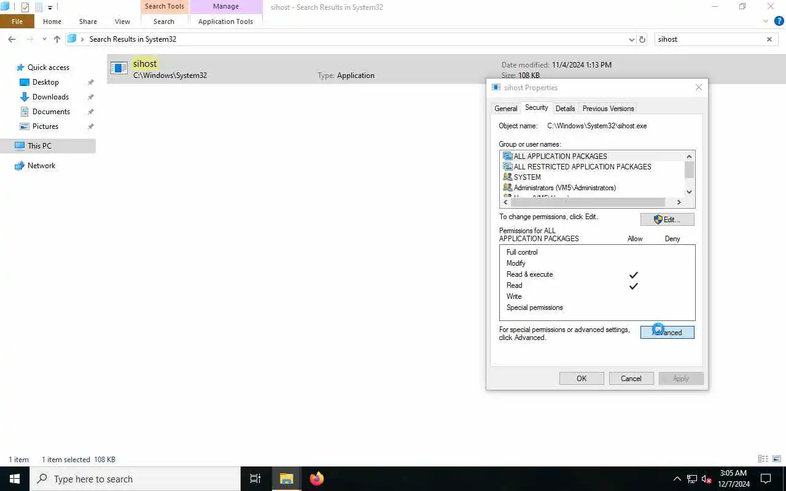
Task: Open the File menu
Action: pos(17,21)
